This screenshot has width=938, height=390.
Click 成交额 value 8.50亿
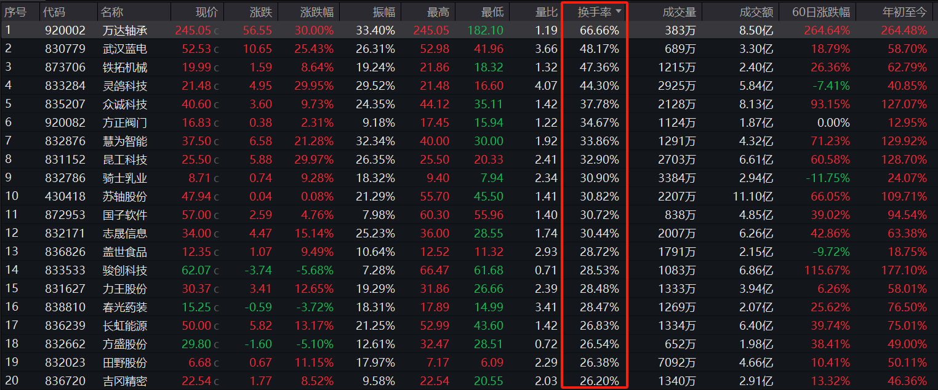pos(755,30)
